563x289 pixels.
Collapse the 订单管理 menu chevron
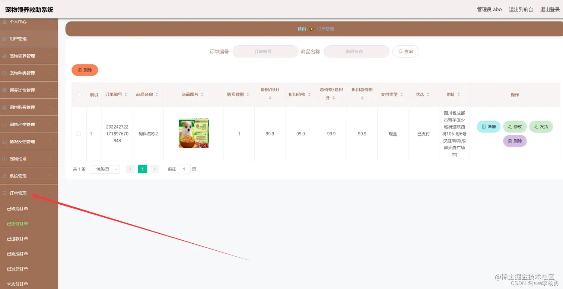(50, 193)
